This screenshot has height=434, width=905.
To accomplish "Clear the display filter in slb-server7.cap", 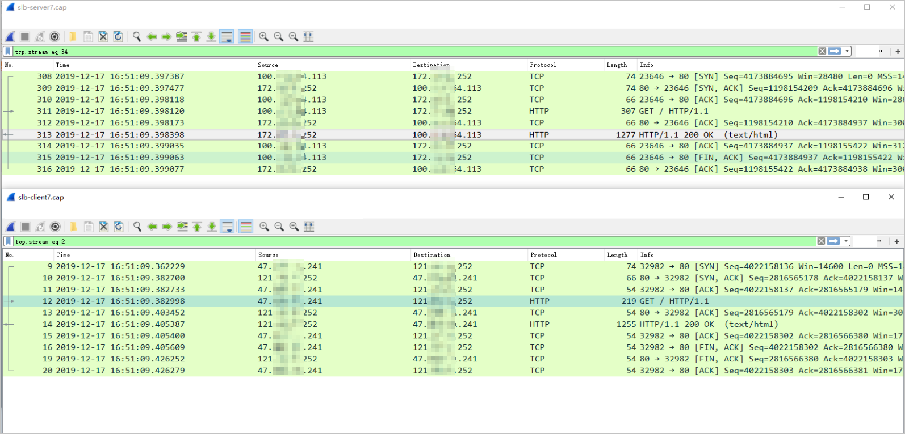I will 822,52.
